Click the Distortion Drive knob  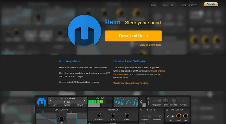[179, 116]
